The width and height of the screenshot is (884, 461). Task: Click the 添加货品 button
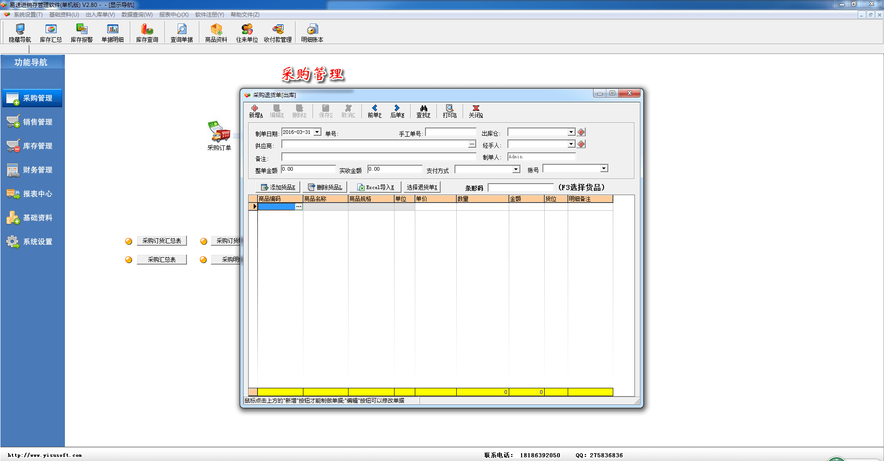tap(278, 187)
